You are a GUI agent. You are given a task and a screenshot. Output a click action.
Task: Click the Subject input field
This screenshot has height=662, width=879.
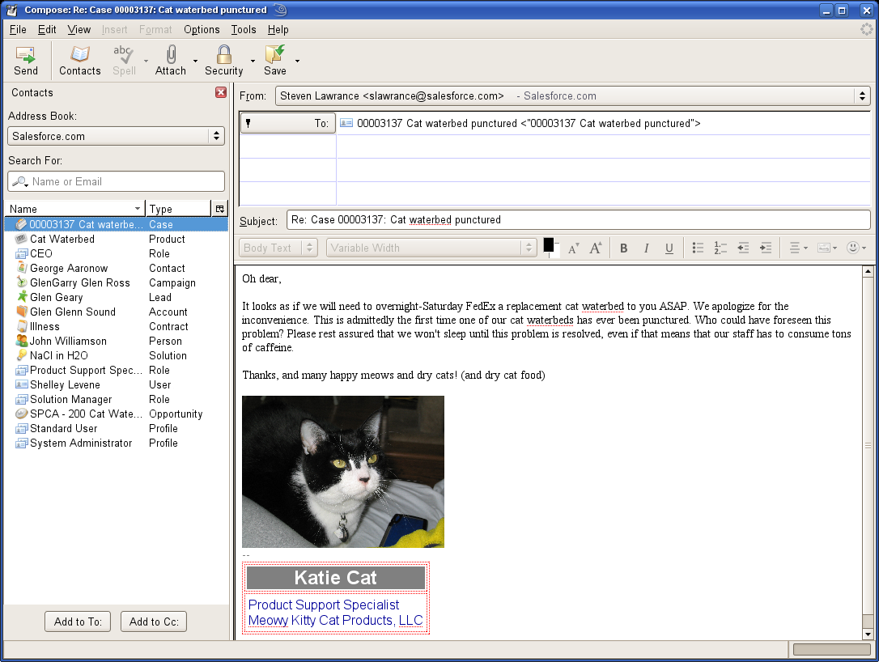click(x=579, y=220)
